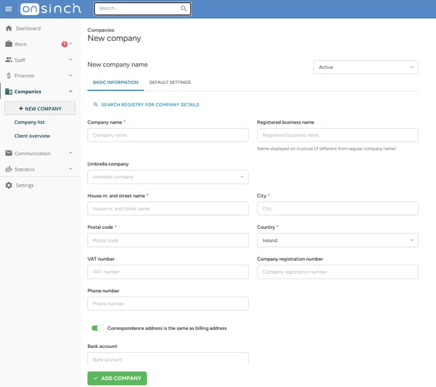Toggle correspondence address same as billing
The height and width of the screenshot is (387, 436).
click(x=98, y=328)
